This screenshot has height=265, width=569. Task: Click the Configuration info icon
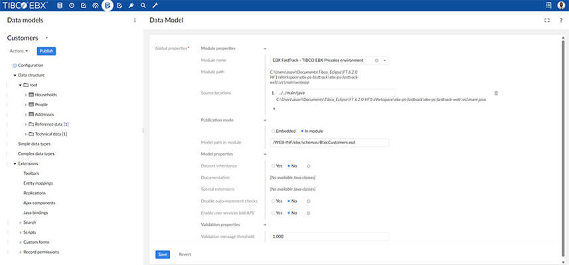tap(15, 65)
